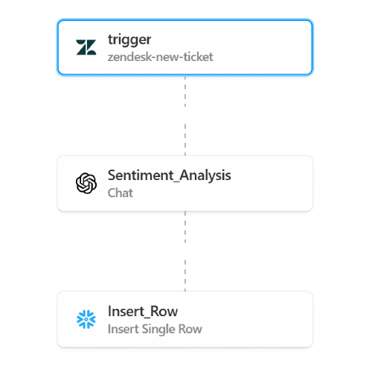
Task: Click the "Insert Single Row" action label
Action: [155, 329]
